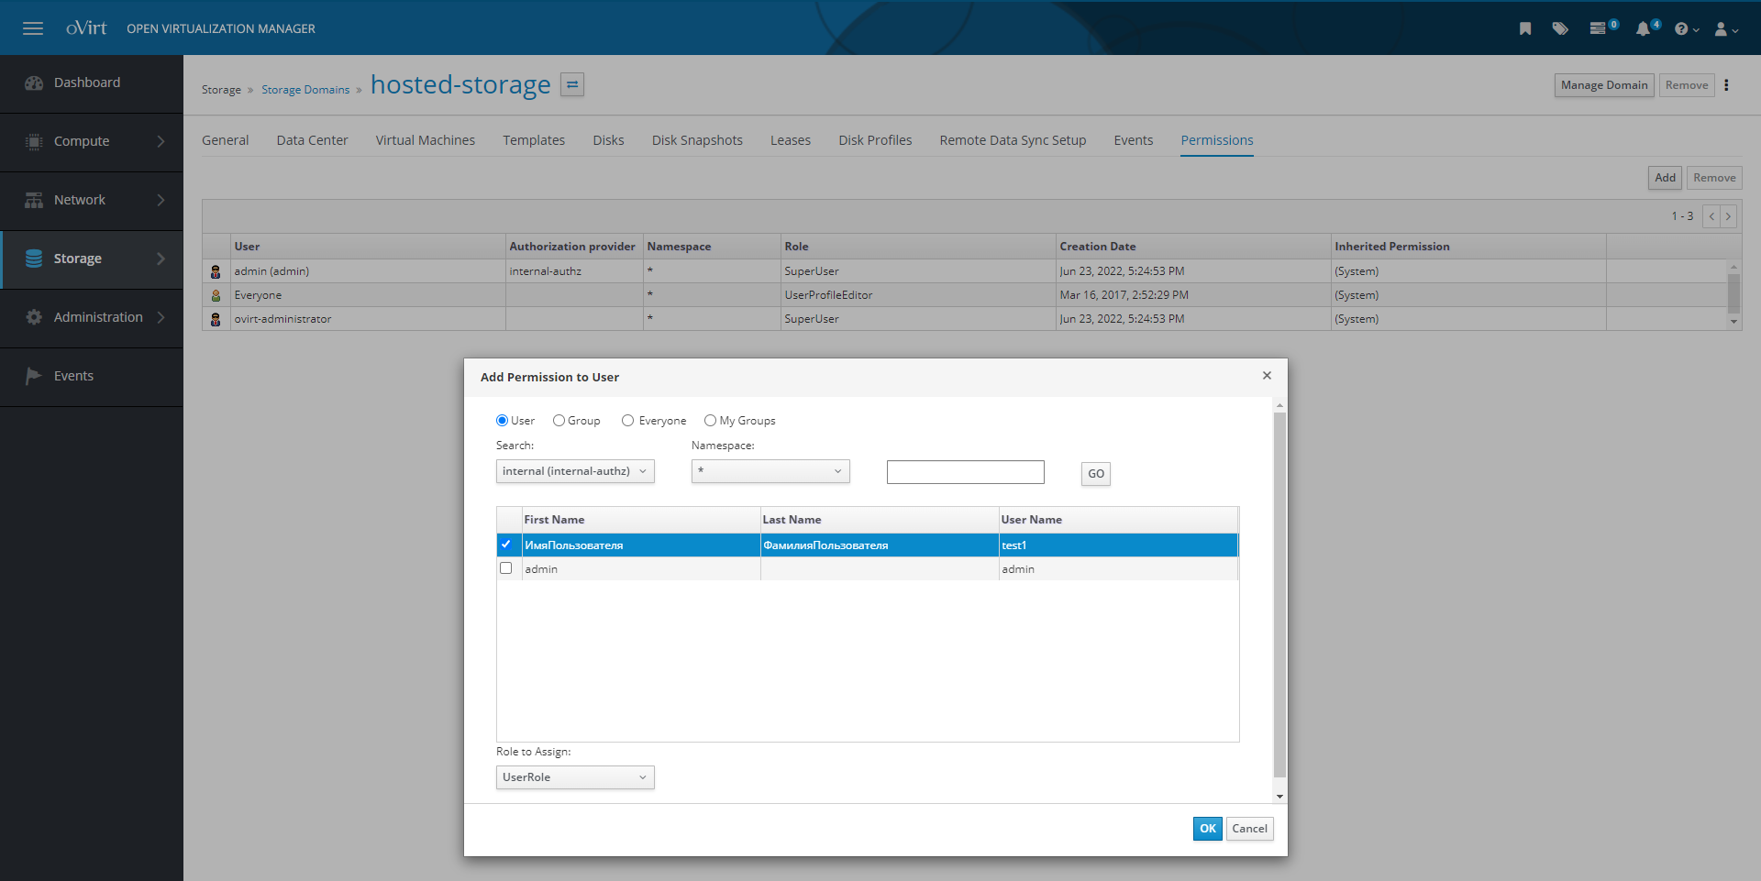Viewport: 1761px width, 881px height.
Task: Open the tags icon in header
Action: 1560,28
